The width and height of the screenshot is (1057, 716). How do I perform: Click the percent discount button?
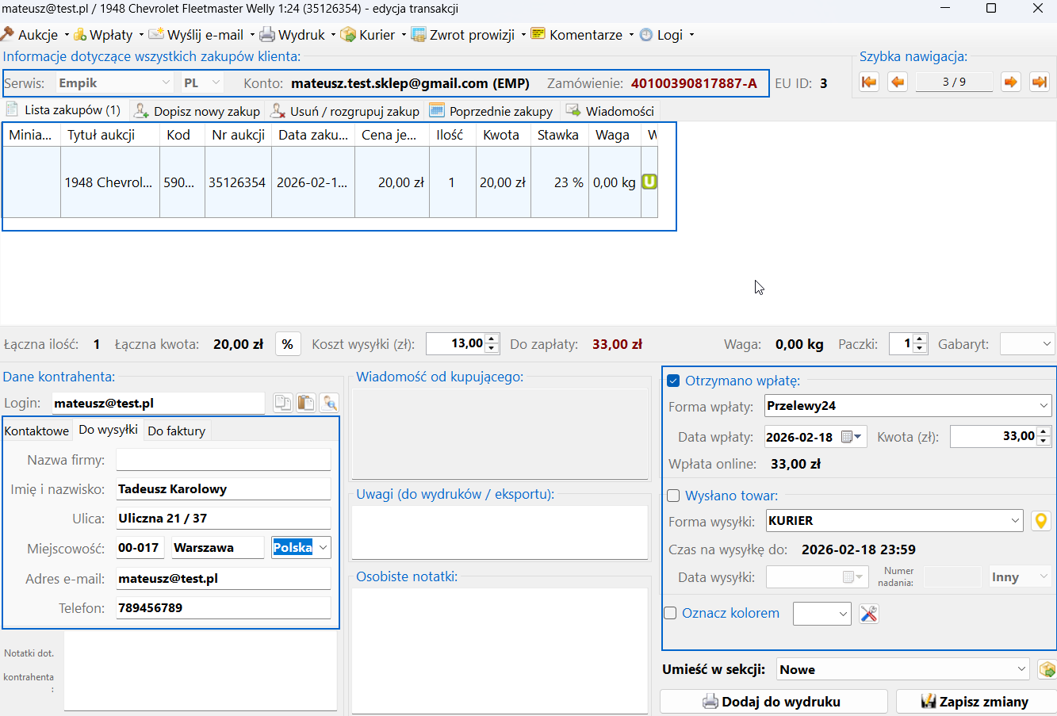(287, 344)
